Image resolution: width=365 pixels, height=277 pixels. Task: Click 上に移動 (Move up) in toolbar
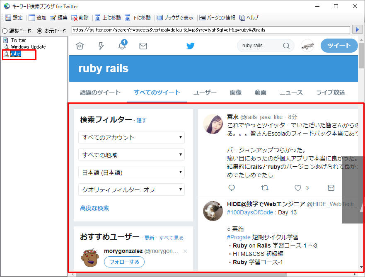[108, 18]
